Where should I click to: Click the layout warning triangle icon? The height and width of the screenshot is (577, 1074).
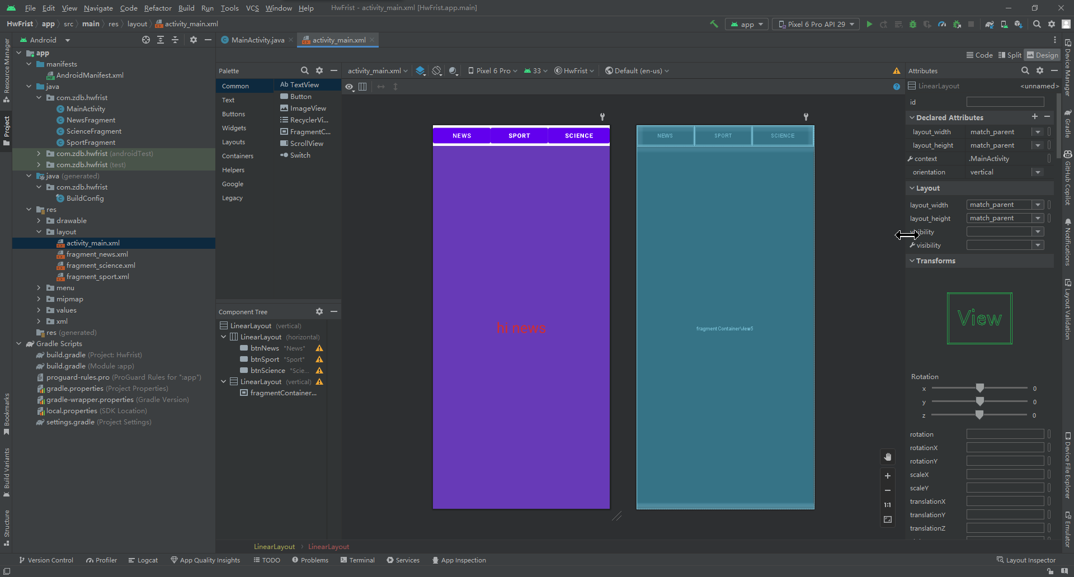pyautogui.click(x=897, y=71)
